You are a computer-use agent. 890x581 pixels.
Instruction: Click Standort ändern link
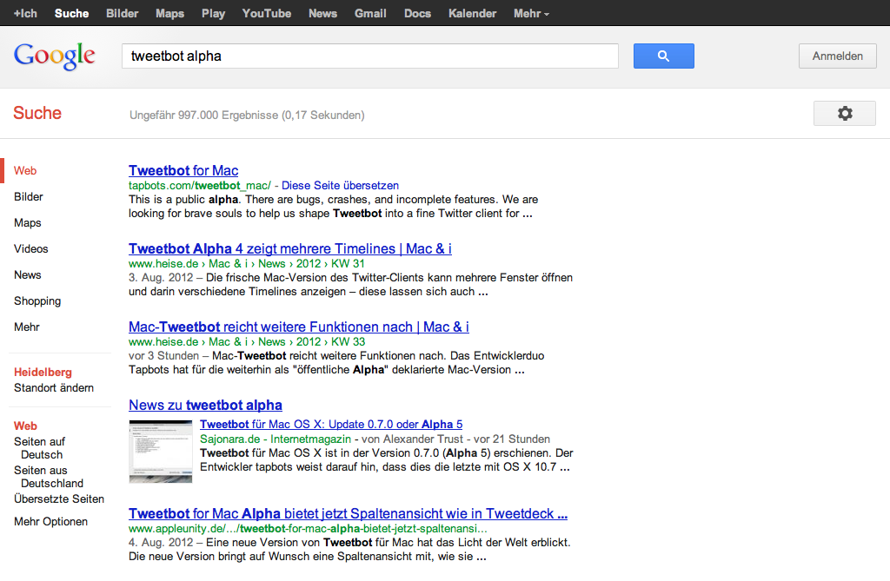[x=54, y=388]
